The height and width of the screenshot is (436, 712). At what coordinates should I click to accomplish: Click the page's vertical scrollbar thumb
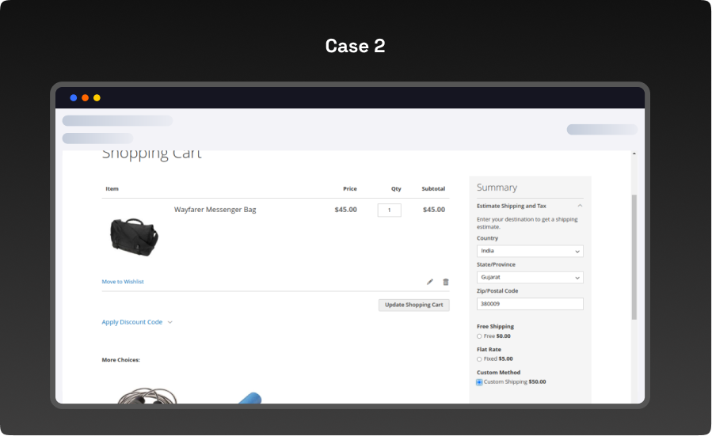click(634, 257)
